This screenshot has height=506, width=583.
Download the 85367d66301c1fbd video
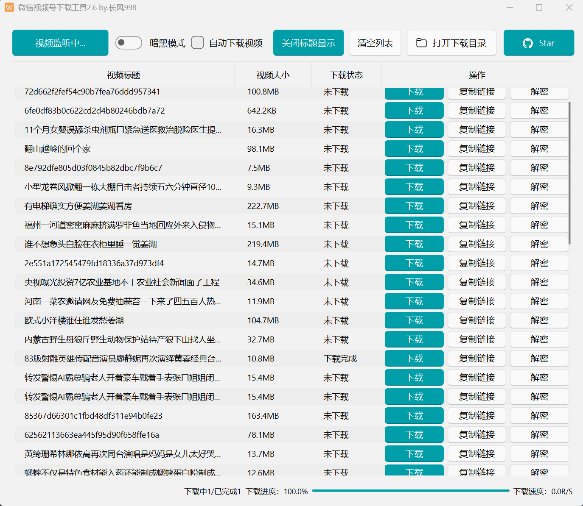click(414, 416)
